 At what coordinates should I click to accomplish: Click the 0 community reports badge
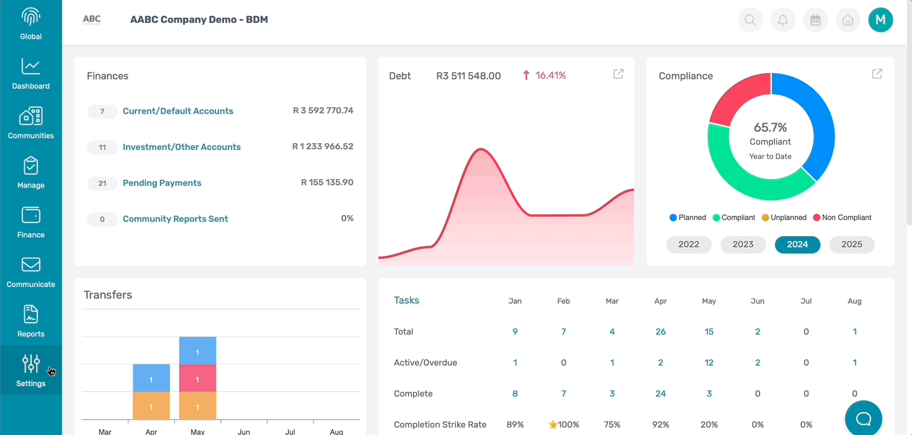pos(102,219)
